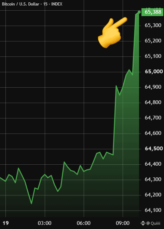The image size is (164, 229).
Task: Click the green current price dot
Action: [x=139, y=12]
